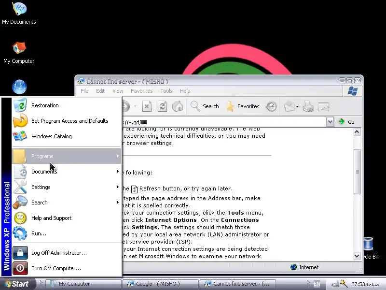Screen dimensions: 386x290
Task: Click the Documents icon in Start menu
Action: tap(20, 172)
